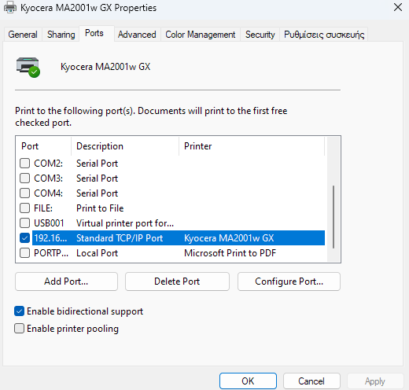Select the FILE: port name
The image size is (409, 390).
pos(43,208)
